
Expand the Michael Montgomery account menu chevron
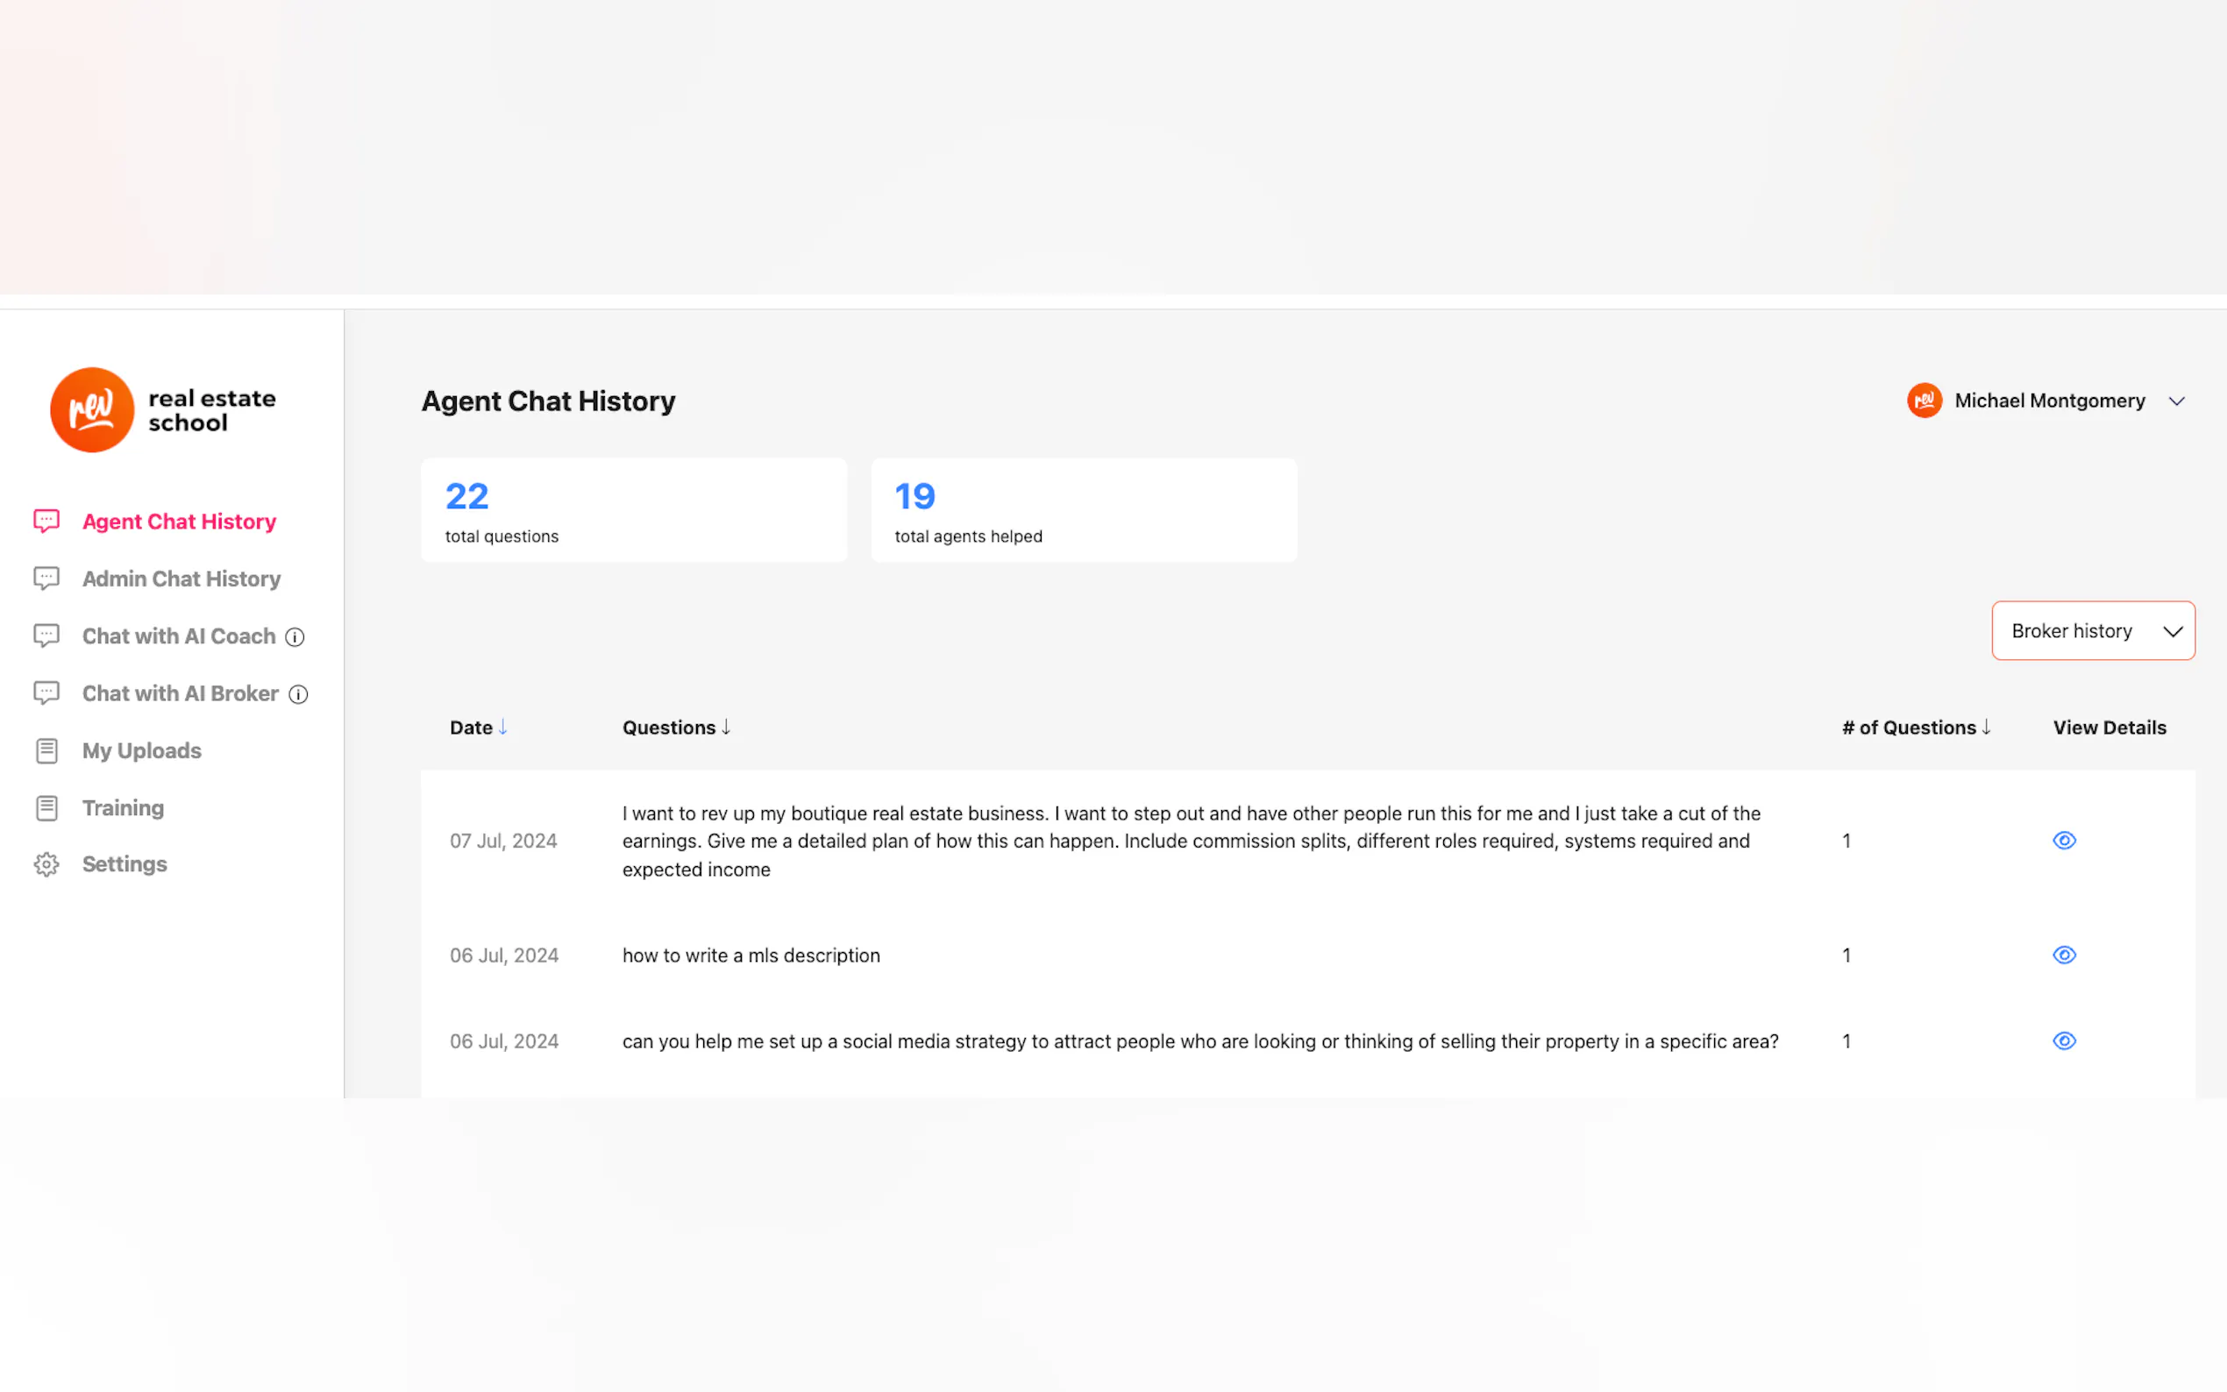pos(2176,401)
